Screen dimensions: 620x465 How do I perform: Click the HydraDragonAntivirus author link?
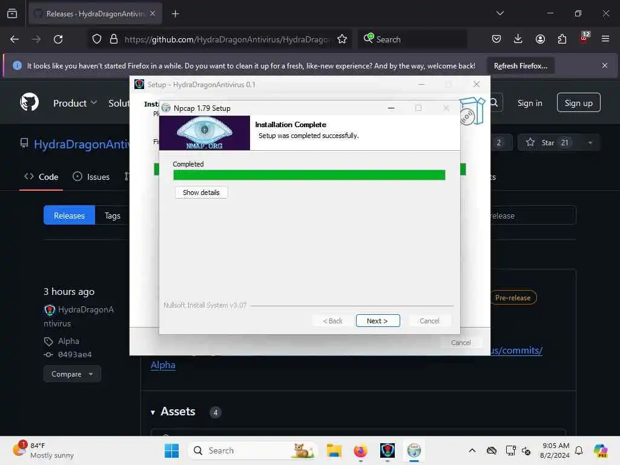pos(79,316)
